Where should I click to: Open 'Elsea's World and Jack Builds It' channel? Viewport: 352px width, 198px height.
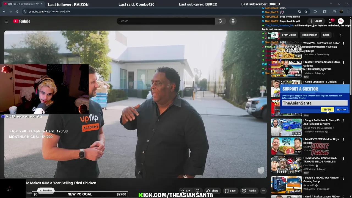(319, 128)
